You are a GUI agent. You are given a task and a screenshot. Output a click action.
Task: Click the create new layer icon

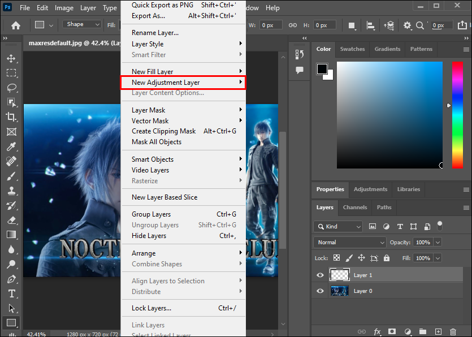pyautogui.click(x=438, y=331)
